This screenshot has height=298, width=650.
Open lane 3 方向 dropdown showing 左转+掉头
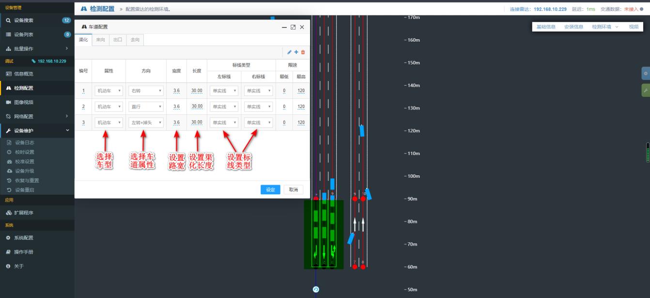pos(146,123)
